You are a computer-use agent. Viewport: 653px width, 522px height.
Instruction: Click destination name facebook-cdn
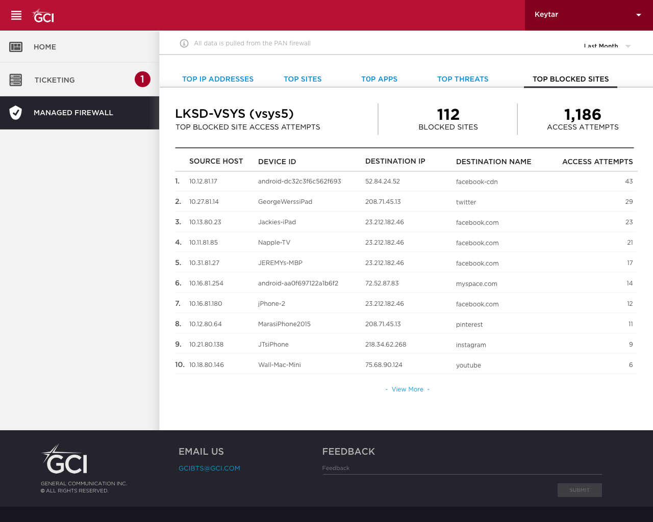476,182
